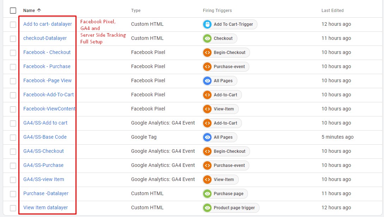This screenshot has height=217, width=384.
Task: Click the green Purchase page trigger icon
Action: pyautogui.click(x=207, y=194)
